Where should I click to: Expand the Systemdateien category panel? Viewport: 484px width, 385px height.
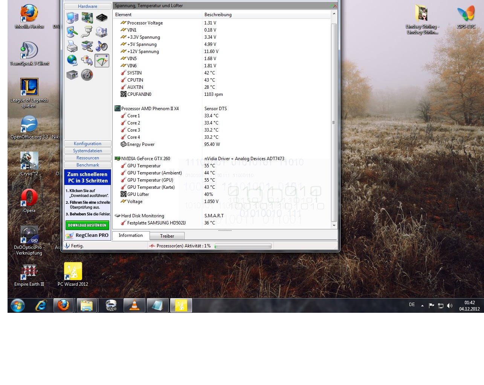pos(88,151)
